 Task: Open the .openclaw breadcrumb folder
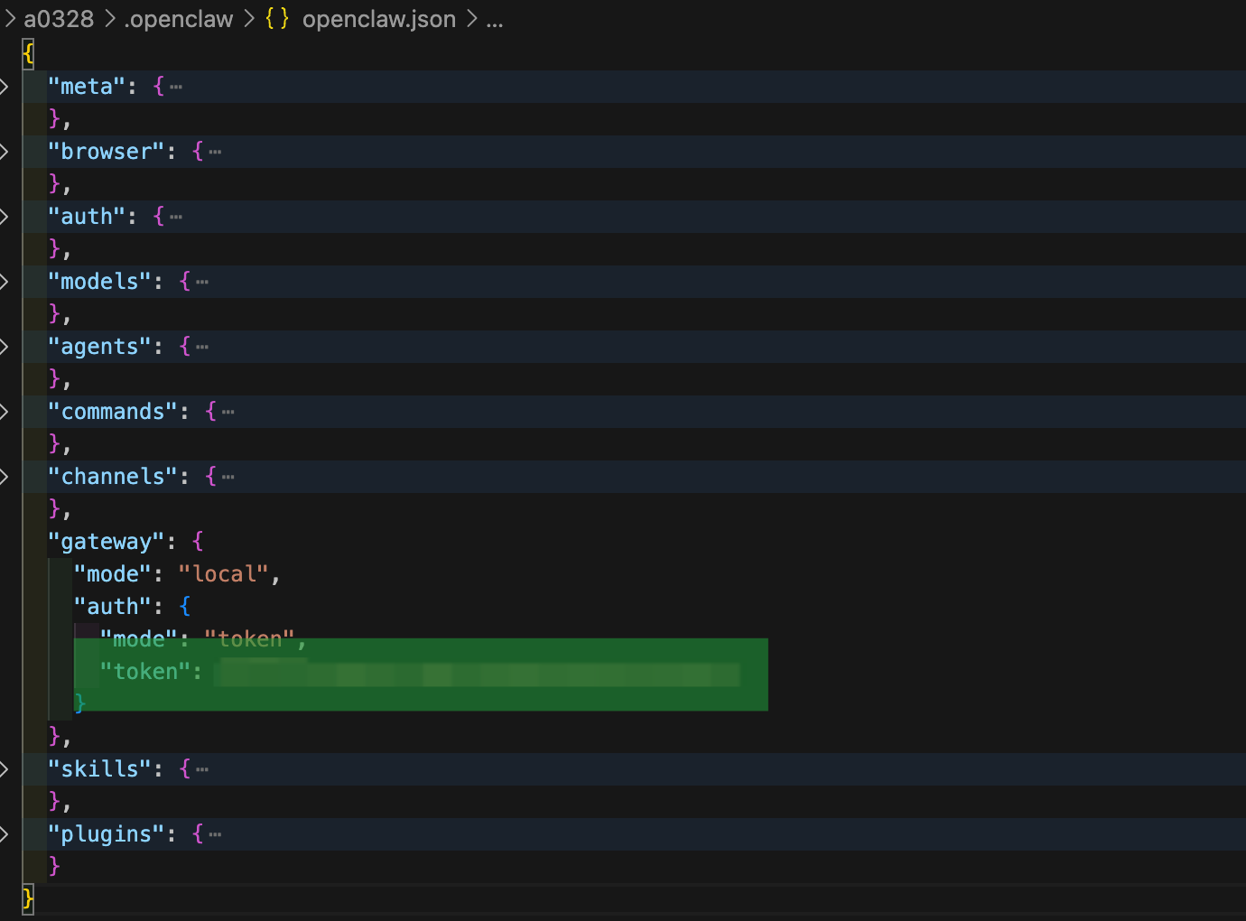[178, 19]
